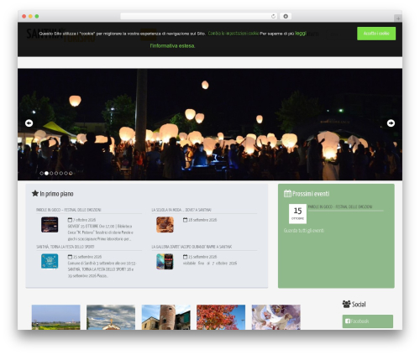This screenshot has width=420, height=355.
Task: Open the Parole in Gioco news thumbnail
Action: pyautogui.click(x=50, y=225)
